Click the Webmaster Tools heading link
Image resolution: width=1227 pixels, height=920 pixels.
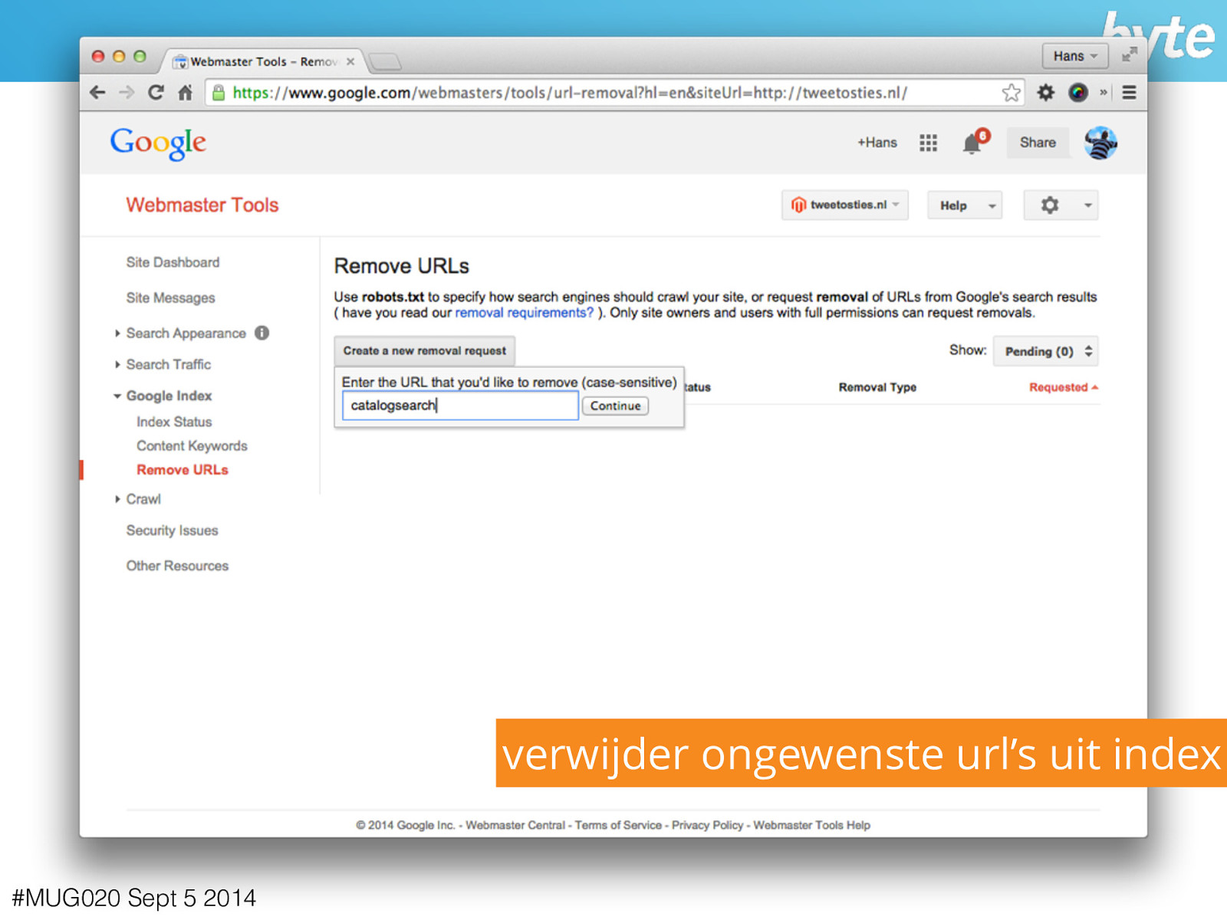click(x=202, y=205)
